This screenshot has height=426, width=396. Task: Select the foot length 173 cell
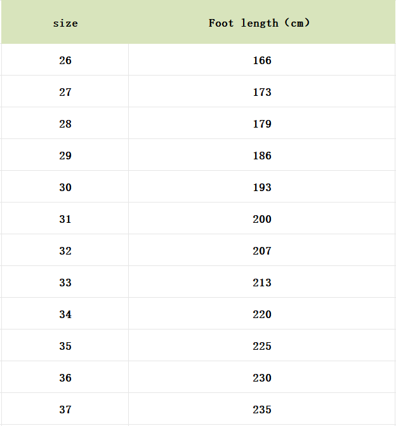coord(261,92)
